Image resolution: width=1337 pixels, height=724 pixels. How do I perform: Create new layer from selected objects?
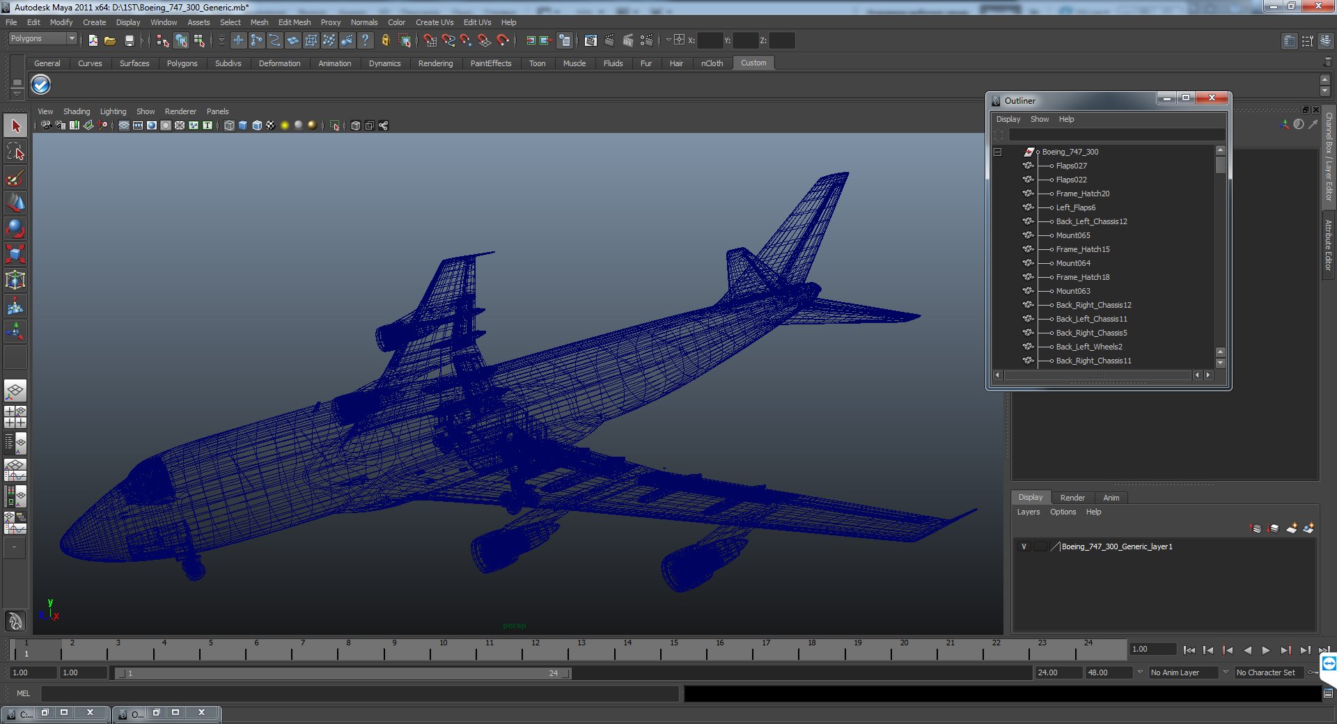1308,528
